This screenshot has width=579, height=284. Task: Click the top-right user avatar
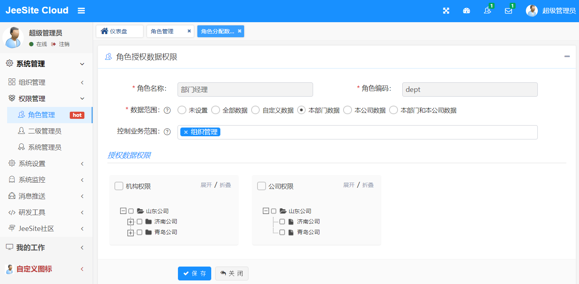532,11
